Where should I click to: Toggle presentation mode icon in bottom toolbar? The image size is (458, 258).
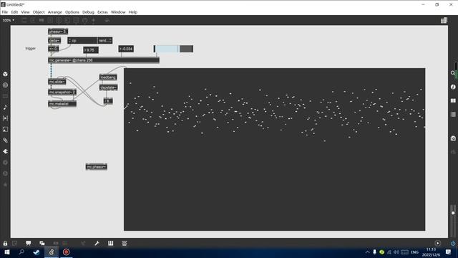click(29, 243)
